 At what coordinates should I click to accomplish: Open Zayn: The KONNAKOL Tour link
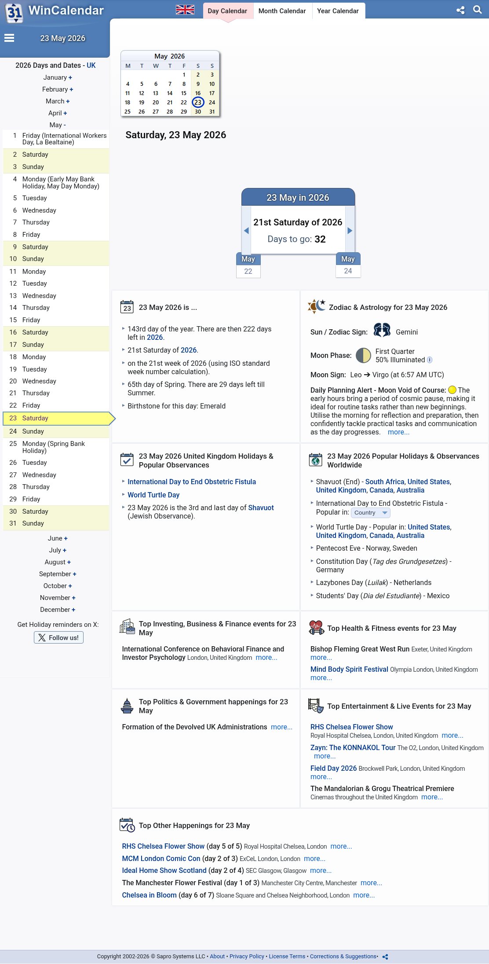pos(353,748)
